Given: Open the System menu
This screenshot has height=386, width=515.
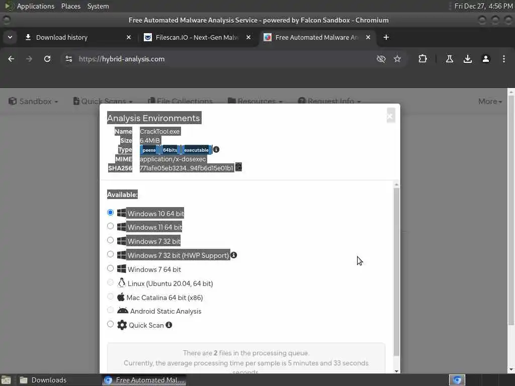Looking at the screenshot, I should pos(98,6).
